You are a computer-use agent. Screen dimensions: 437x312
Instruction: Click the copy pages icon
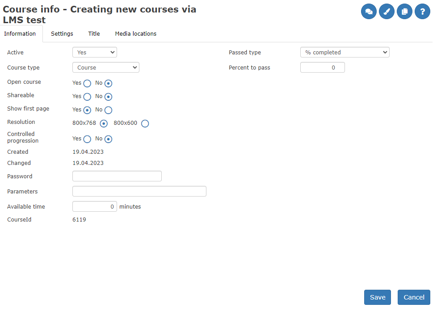coord(404,11)
